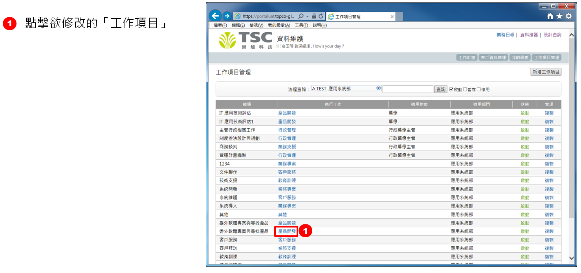Open Favorites star icon
Image resolution: width=581 pixels, height=273 pixels.
(x=559, y=16)
